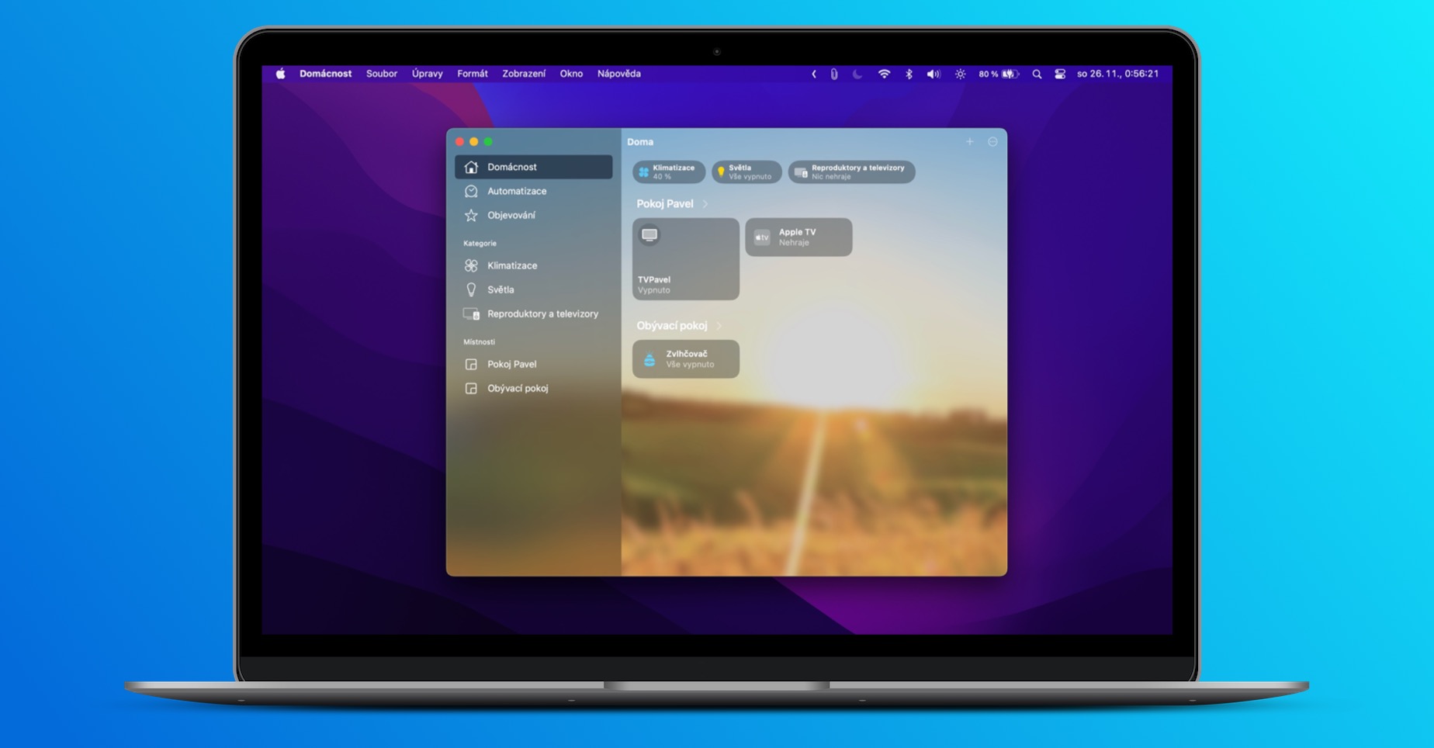Click the Nic nehraje speakers chip
This screenshot has height=748, width=1434.
tap(851, 171)
